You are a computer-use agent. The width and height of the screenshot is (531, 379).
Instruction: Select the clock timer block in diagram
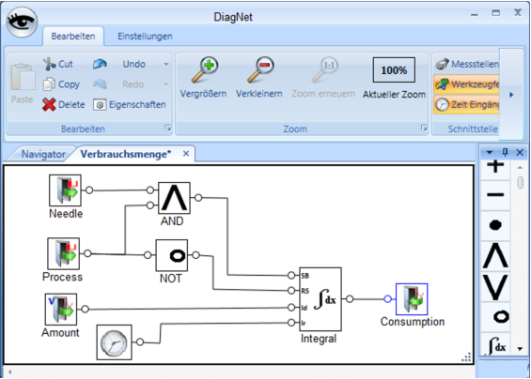114,342
